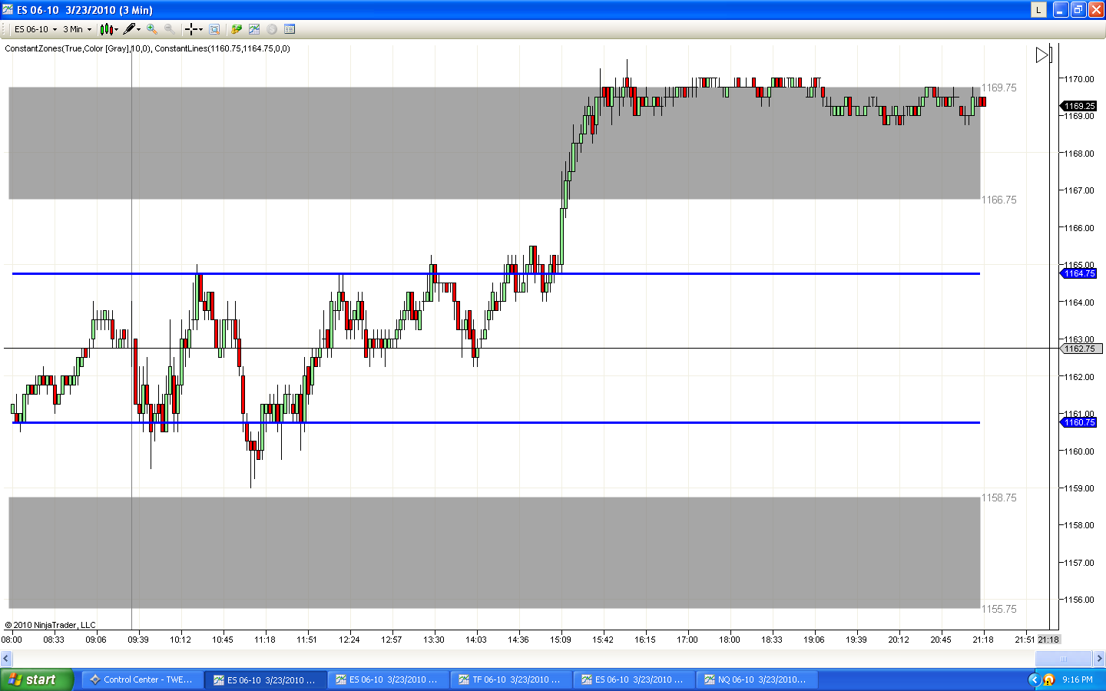Screen dimensions: 1106x691
Task: Switch to first ES 06-10 taskbar window
Action: point(265,679)
